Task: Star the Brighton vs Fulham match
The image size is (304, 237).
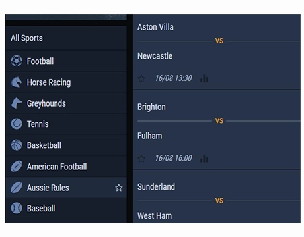Action: point(141,159)
